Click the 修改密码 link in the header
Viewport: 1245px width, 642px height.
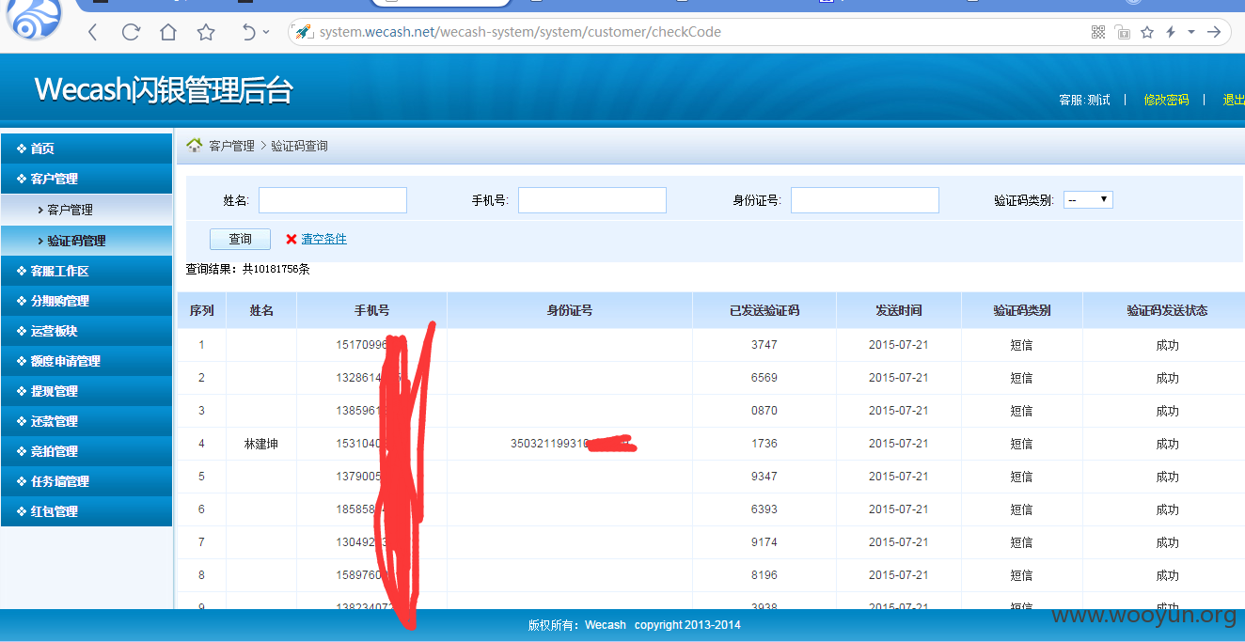(1166, 100)
